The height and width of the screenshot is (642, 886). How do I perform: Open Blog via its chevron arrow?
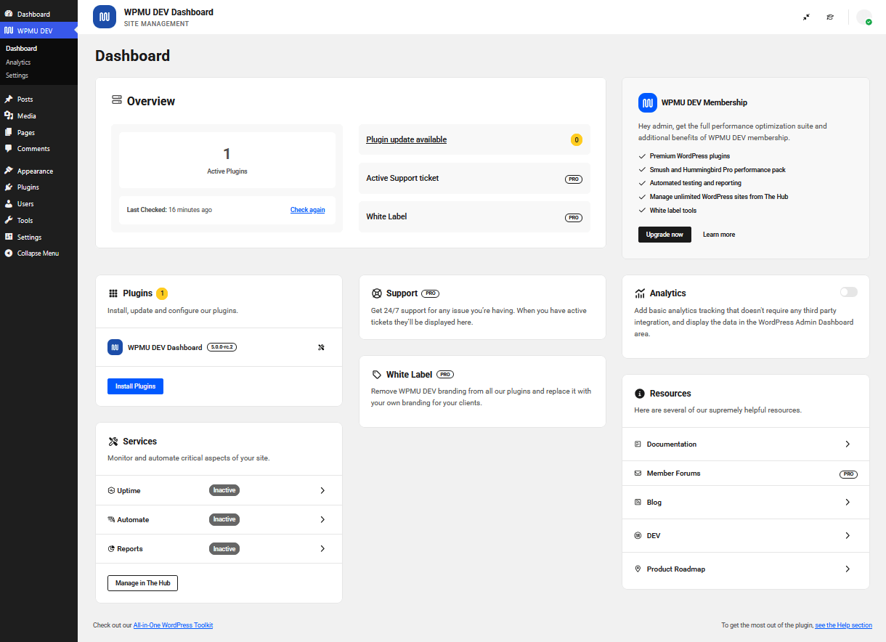848,502
